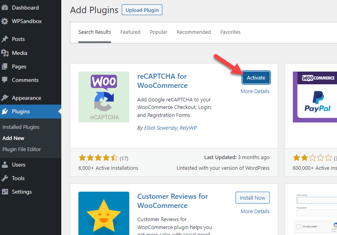The height and width of the screenshot is (235, 337).
Task: Click '6,000+ Active Installations' text
Action: [108, 168]
